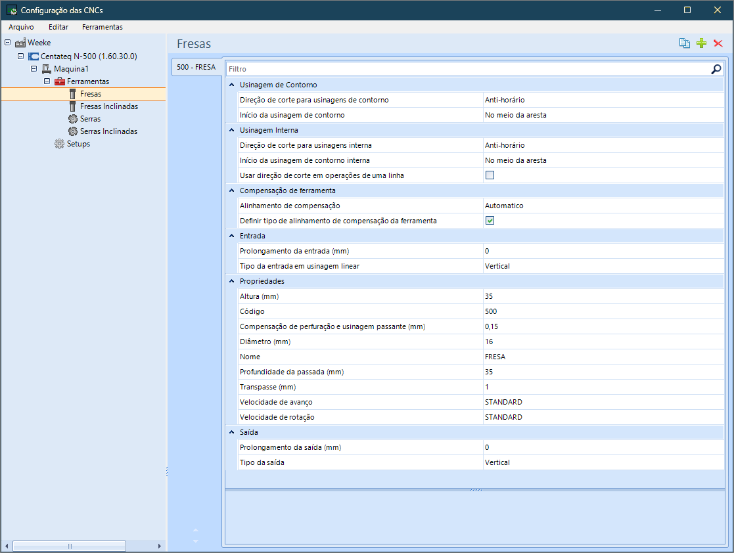Click the search magnifier in the filter box
This screenshot has width=734, height=553.
pyautogui.click(x=716, y=69)
